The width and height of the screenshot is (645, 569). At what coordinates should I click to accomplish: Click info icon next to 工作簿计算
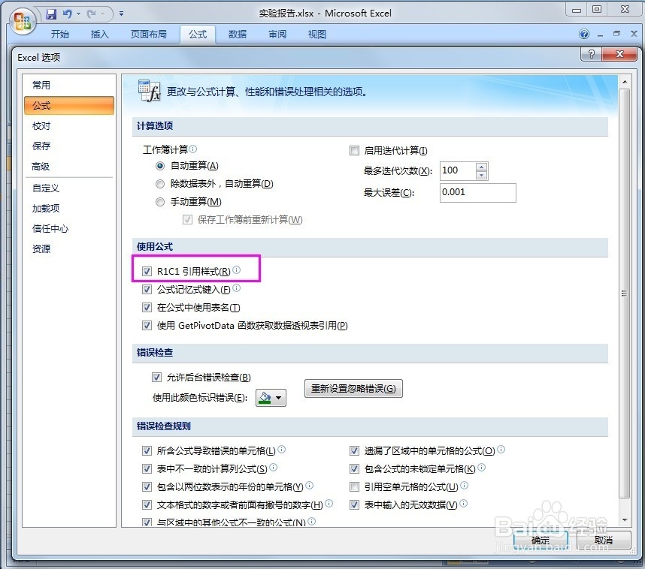(193, 149)
